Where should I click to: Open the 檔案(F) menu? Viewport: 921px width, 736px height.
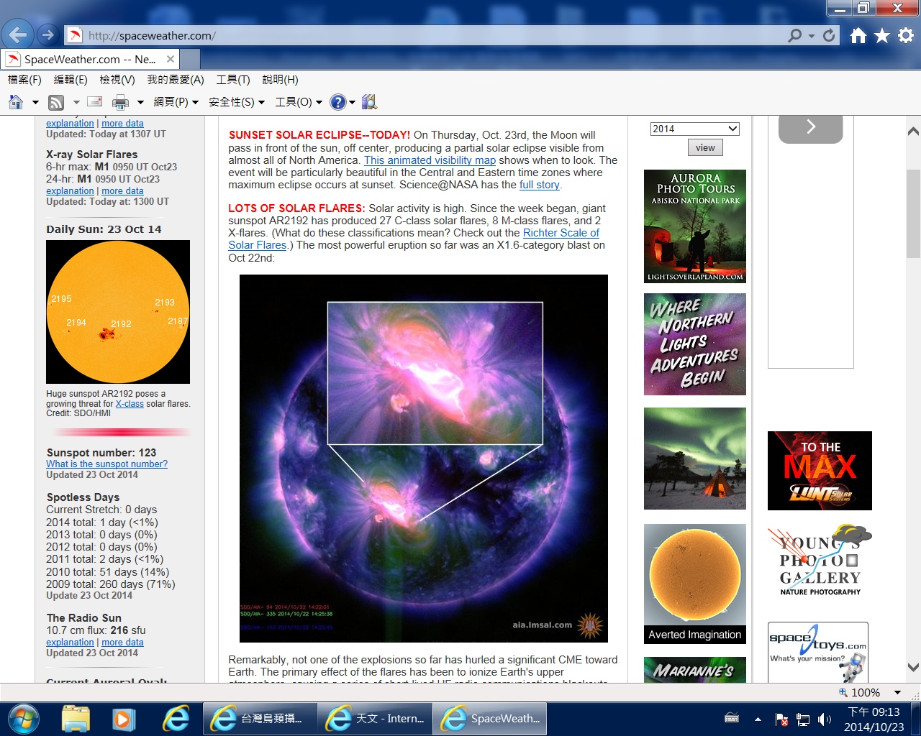[24, 80]
